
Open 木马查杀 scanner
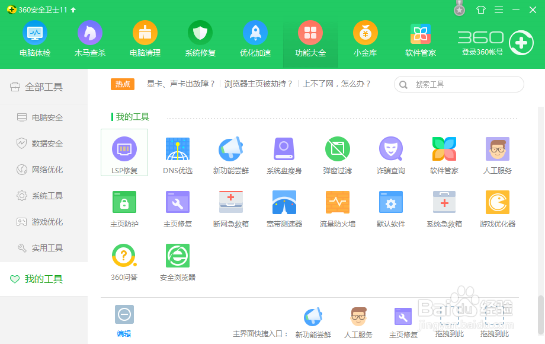89,39
